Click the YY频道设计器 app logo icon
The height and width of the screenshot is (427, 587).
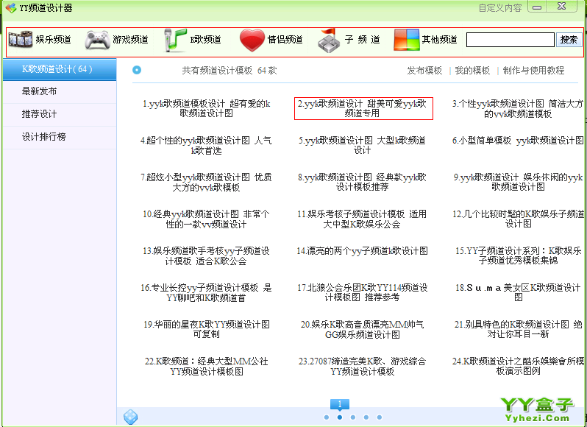(x=11, y=7)
